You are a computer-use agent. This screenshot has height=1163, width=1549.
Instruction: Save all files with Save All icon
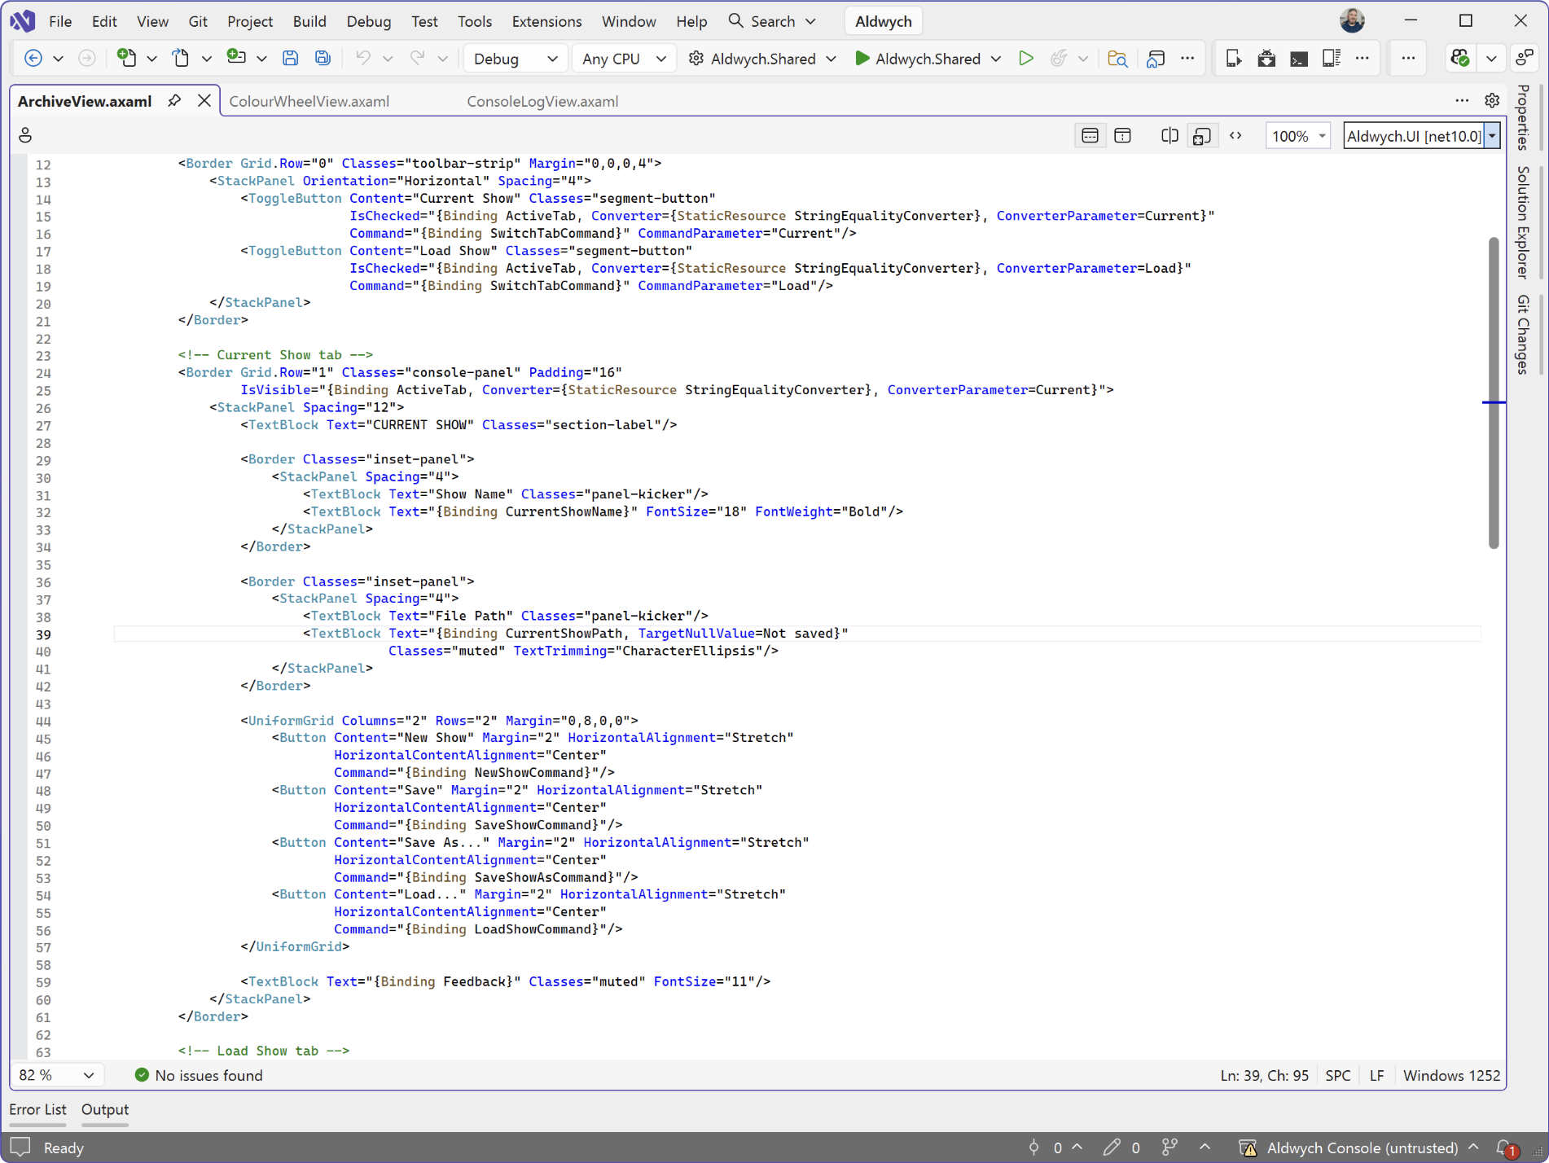323,58
